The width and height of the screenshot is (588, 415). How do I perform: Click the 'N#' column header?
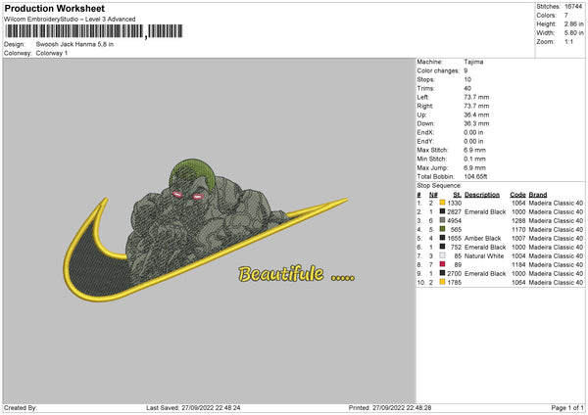433,195
